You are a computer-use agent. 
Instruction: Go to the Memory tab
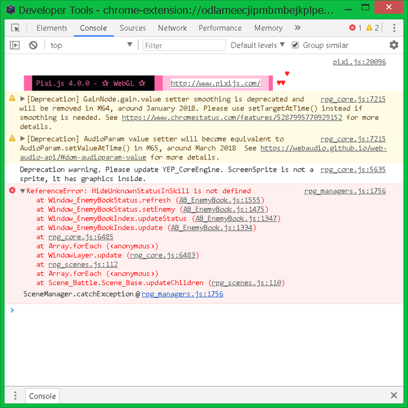(x=268, y=28)
